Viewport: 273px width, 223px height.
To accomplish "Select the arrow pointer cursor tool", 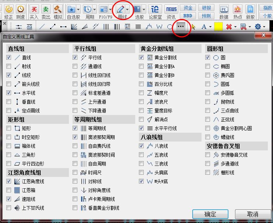I will click(193, 27).
